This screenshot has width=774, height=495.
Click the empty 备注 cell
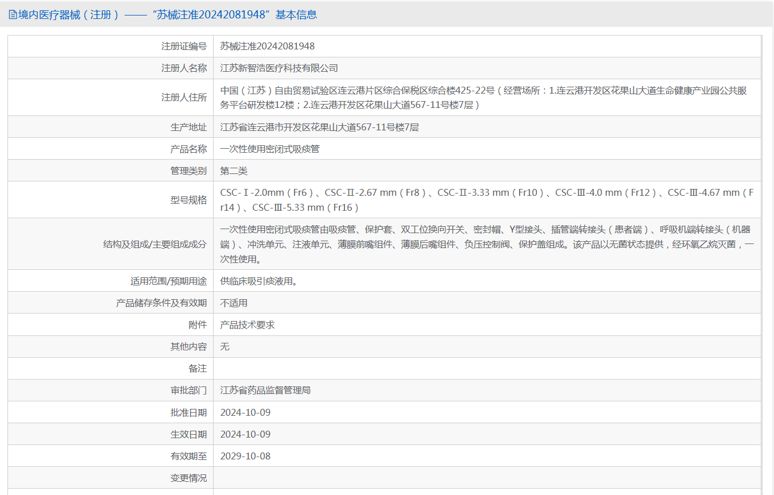click(487, 369)
